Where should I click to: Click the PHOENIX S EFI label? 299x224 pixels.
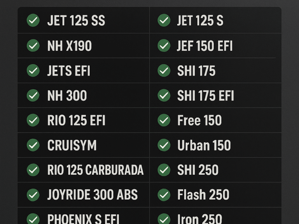(x=83, y=219)
